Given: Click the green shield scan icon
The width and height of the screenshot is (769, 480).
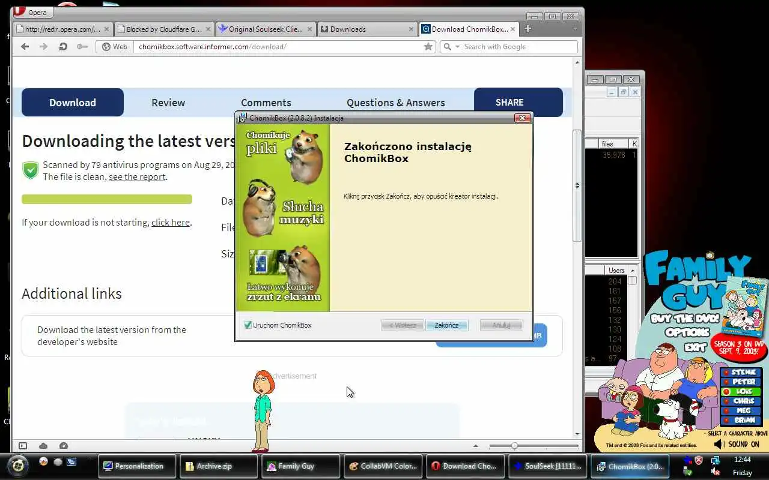Looking at the screenshot, I should pyautogui.click(x=31, y=170).
